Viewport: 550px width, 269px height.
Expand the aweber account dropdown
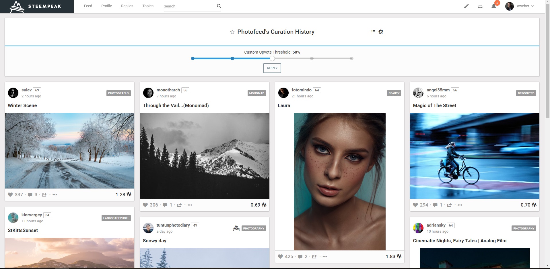coord(525,6)
